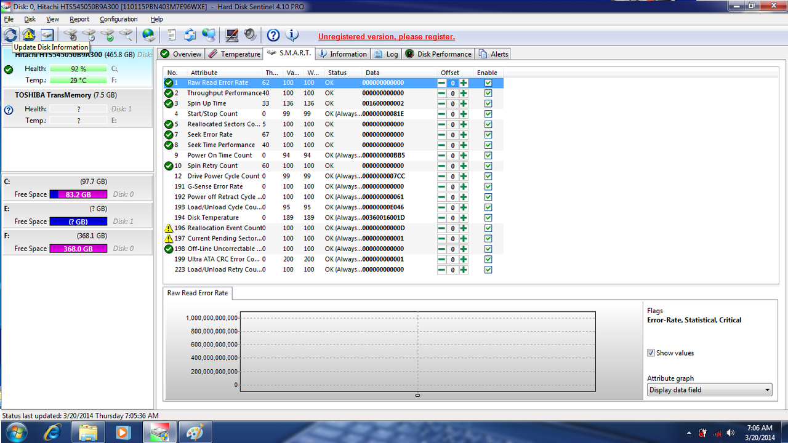Click the blue info bubble icon
788x443 pixels.
[x=292, y=35]
